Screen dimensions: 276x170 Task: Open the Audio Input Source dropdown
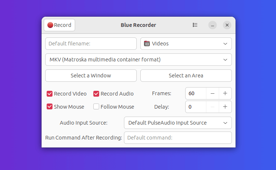coord(225,123)
